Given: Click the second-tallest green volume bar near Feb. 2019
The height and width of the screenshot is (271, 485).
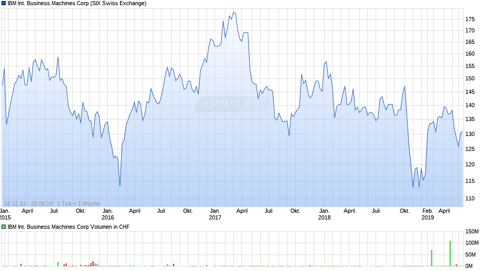Looking at the screenshot, I should point(431,258).
